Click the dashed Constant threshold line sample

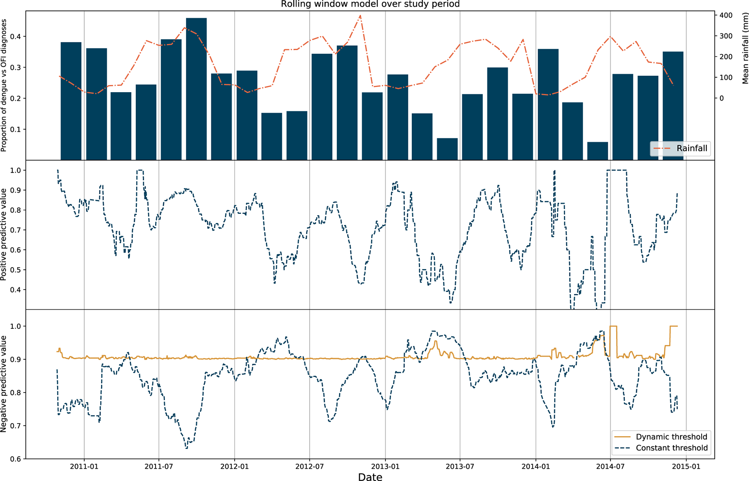tap(623, 448)
